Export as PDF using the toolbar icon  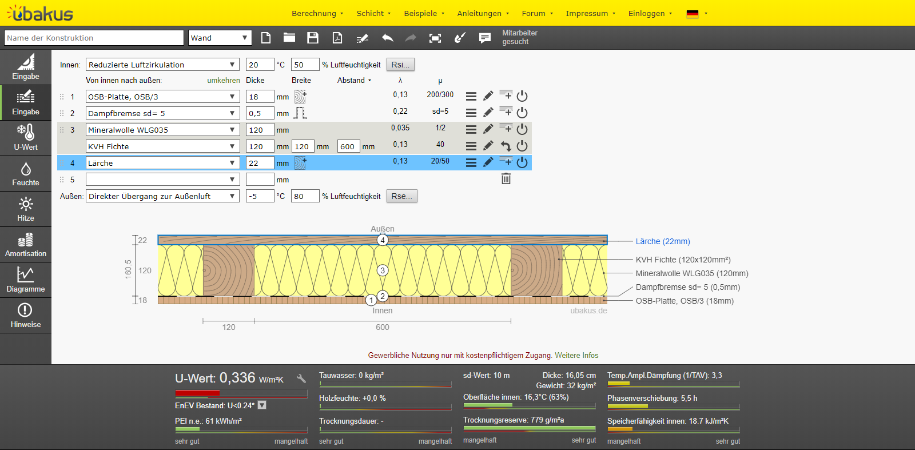coord(337,38)
